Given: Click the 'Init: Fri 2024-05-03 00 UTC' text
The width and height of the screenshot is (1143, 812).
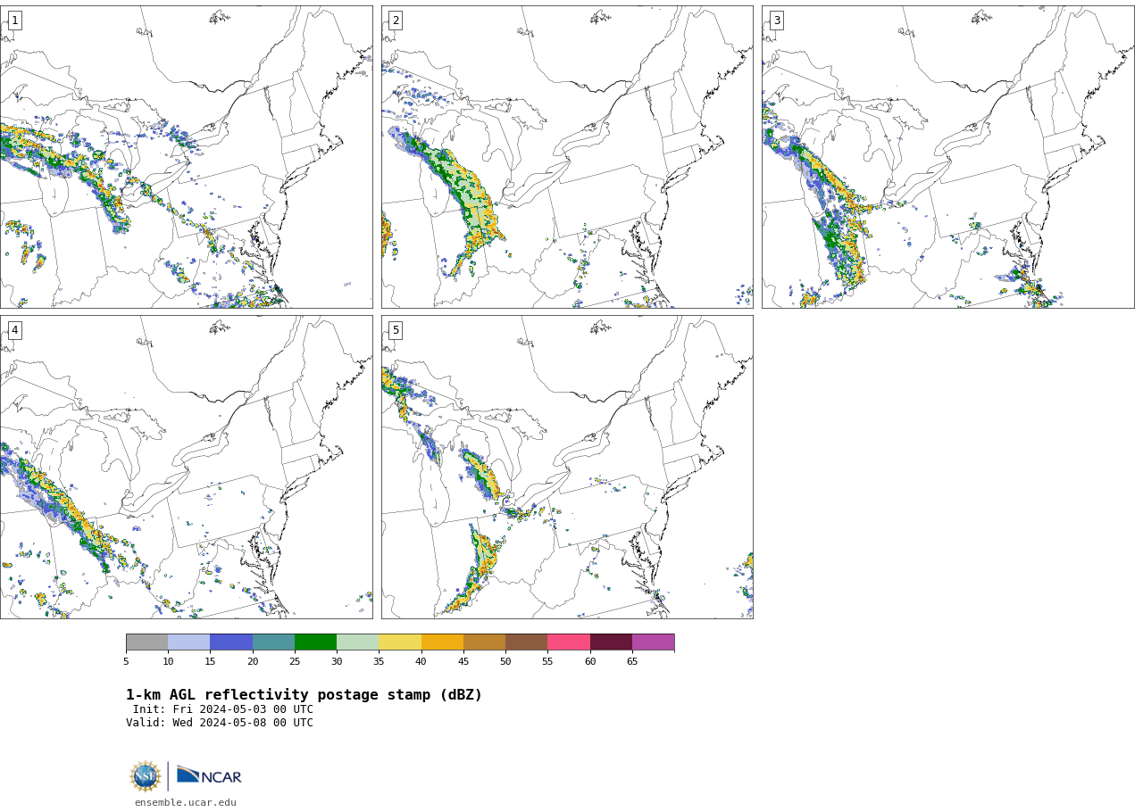Looking at the screenshot, I should (x=223, y=709).
